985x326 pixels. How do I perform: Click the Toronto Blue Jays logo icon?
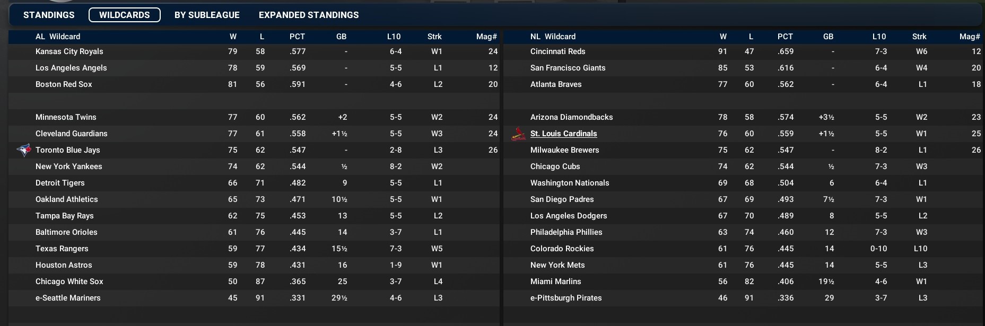pyautogui.click(x=24, y=150)
